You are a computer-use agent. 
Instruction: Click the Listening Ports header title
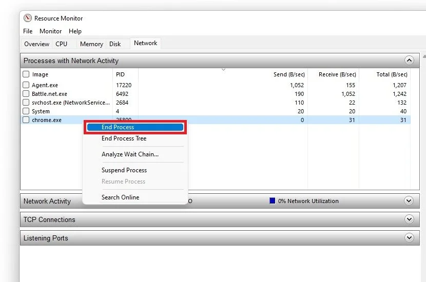tap(46, 238)
